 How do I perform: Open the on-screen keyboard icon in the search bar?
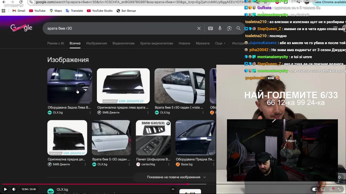click(210, 28)
